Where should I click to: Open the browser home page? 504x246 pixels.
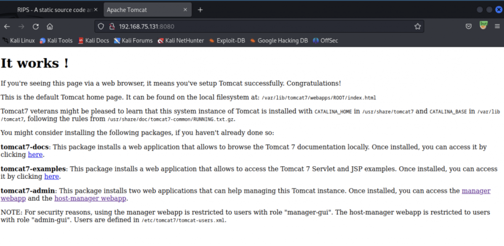point(50,26)
